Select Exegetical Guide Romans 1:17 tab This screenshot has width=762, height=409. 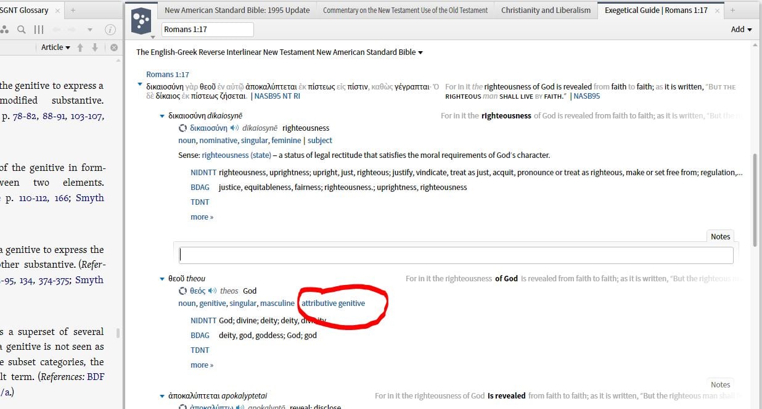tap(661, 10)
